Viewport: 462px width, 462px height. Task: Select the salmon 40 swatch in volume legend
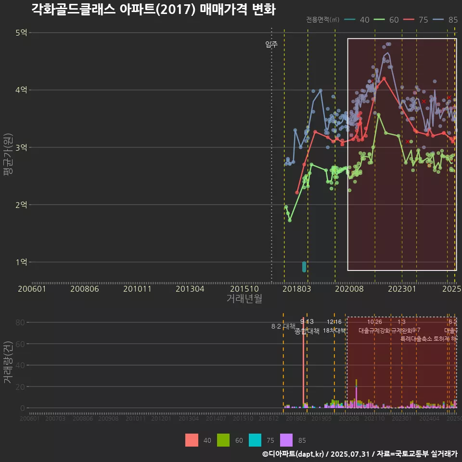click(x=192, y=440)
